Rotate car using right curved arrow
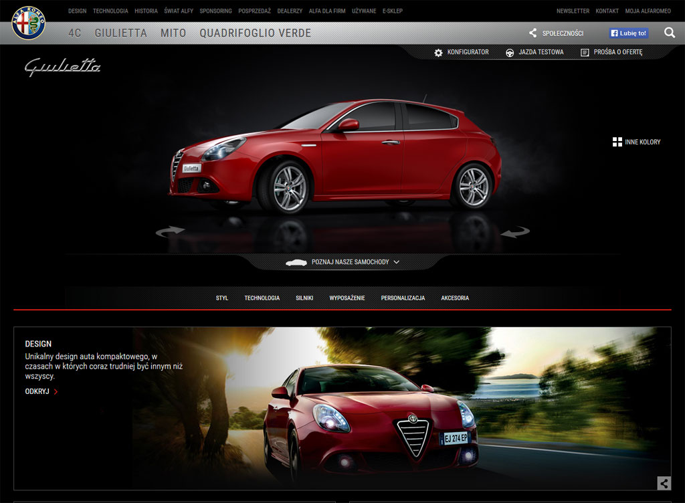685x503 pixels. [x=515, y=231]
